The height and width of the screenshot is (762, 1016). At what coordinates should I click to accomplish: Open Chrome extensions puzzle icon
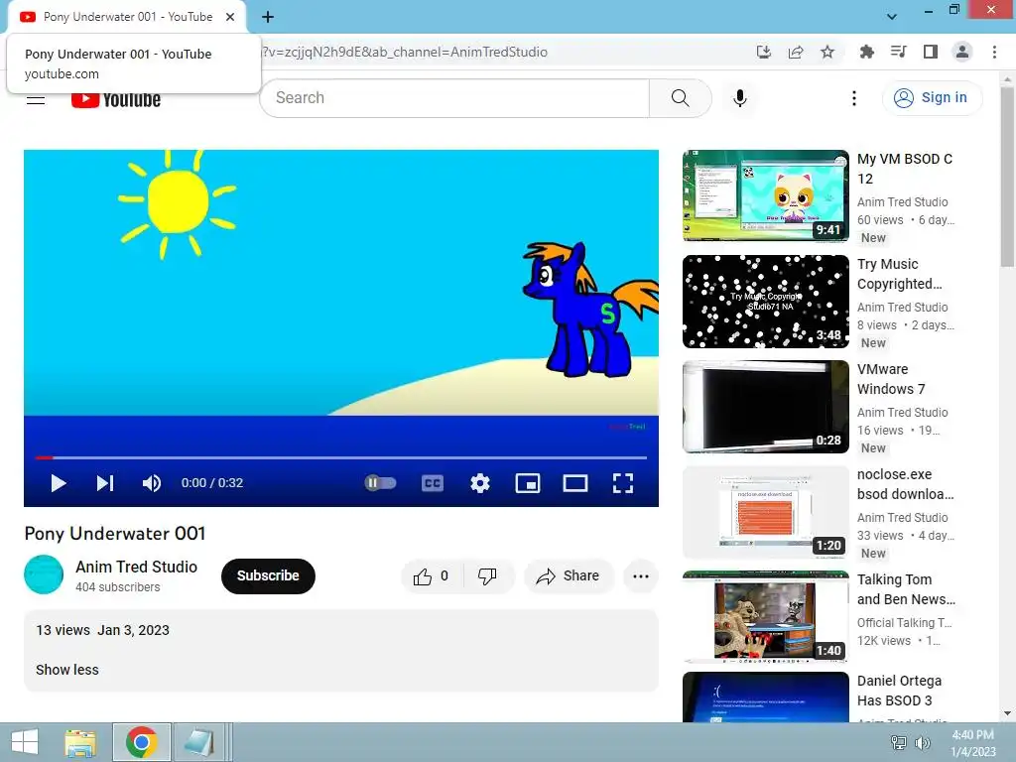(867, 52)
